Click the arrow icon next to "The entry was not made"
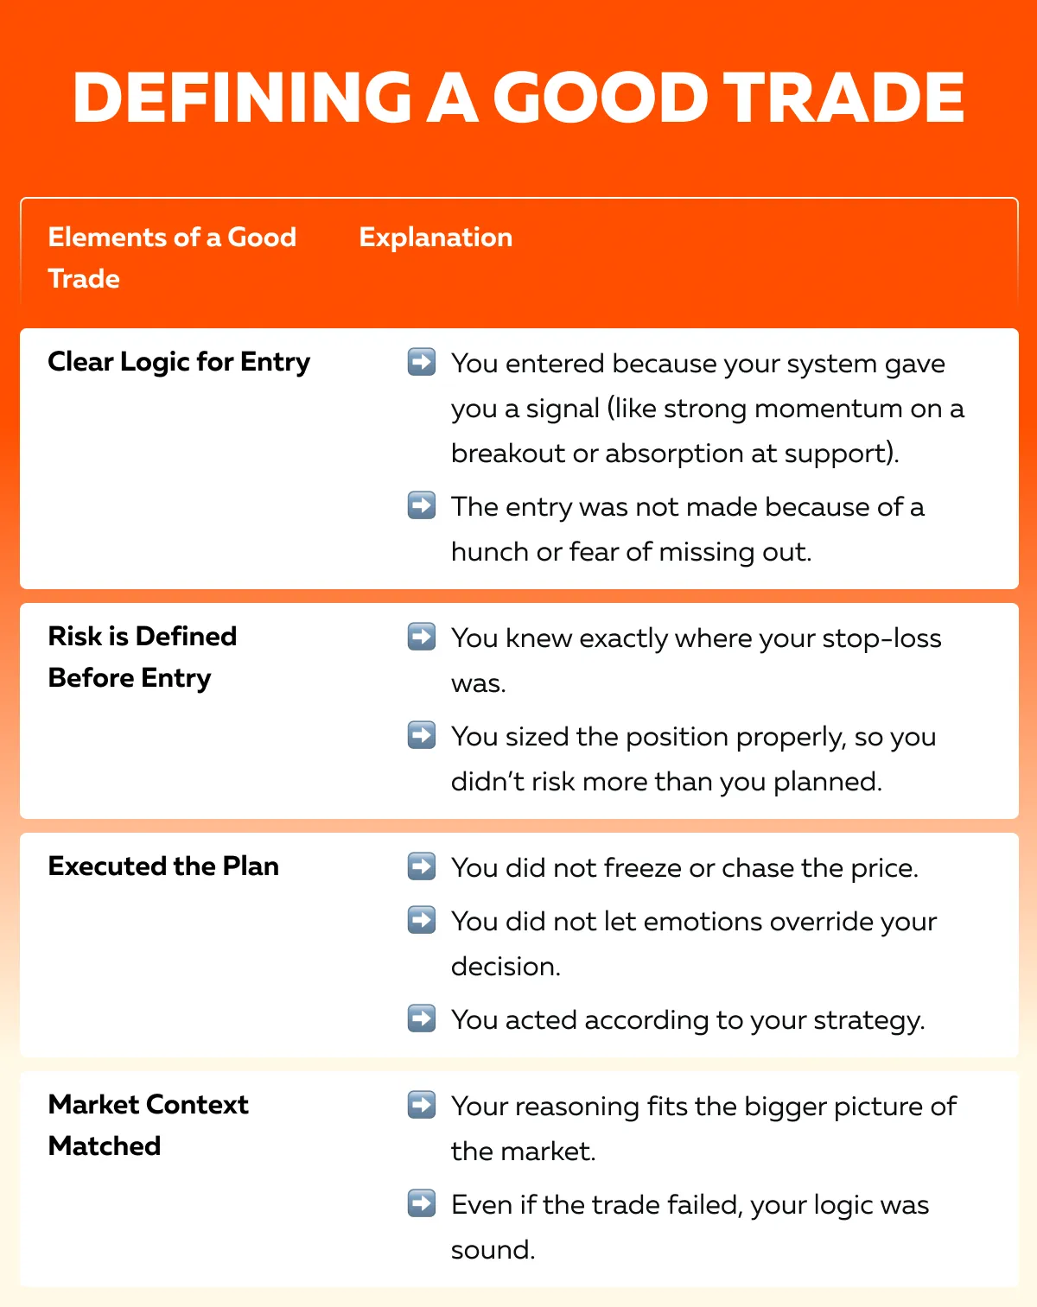 point(422,505)
